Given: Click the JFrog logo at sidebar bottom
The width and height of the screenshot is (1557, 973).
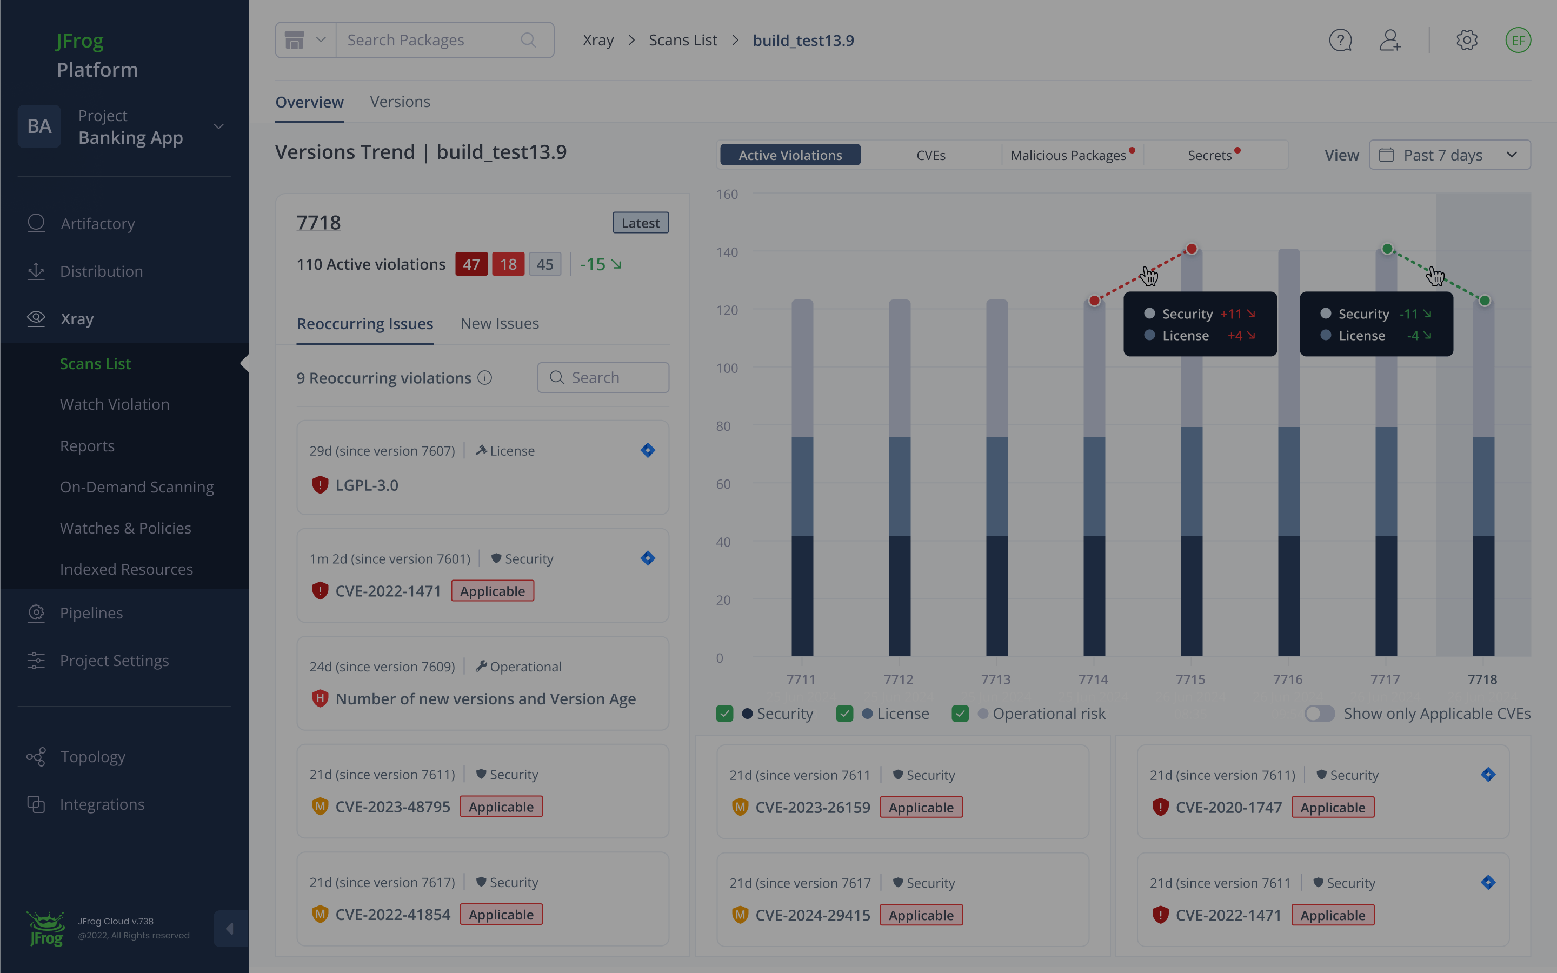Looking at the screenshot, I should click(45, 929).
